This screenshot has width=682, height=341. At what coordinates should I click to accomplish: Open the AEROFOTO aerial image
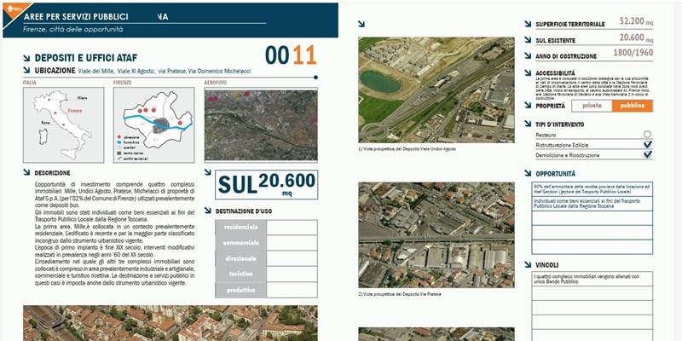pos(261,124)
